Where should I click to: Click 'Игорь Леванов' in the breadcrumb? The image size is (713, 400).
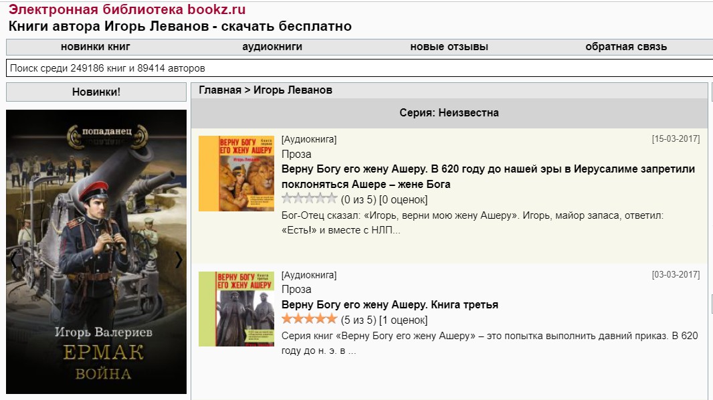click(x=293, y=90)
